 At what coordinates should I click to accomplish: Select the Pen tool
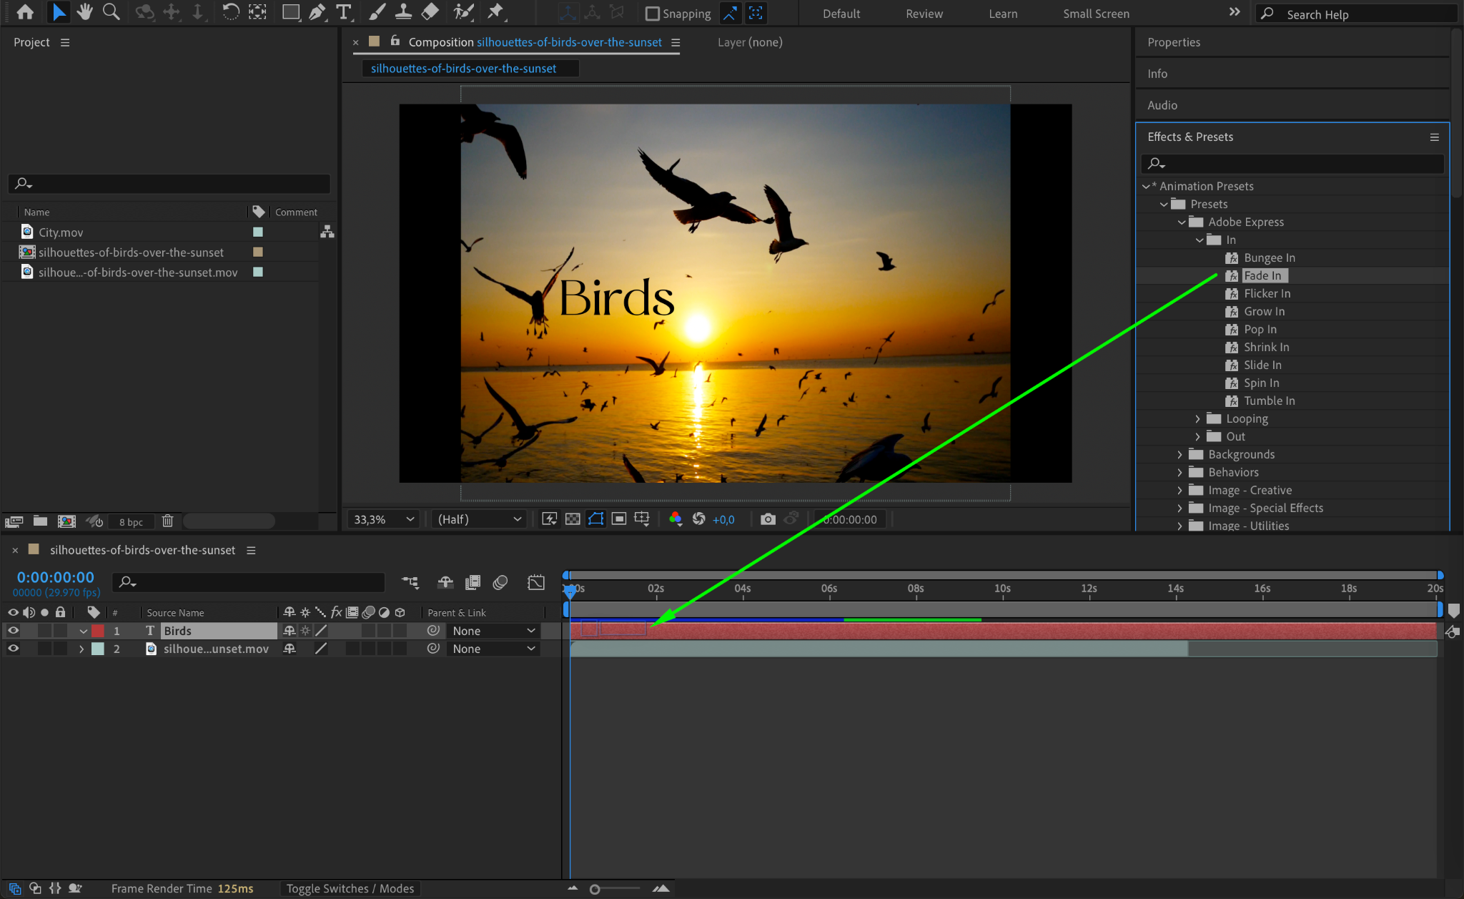click(x=317, y=11)
